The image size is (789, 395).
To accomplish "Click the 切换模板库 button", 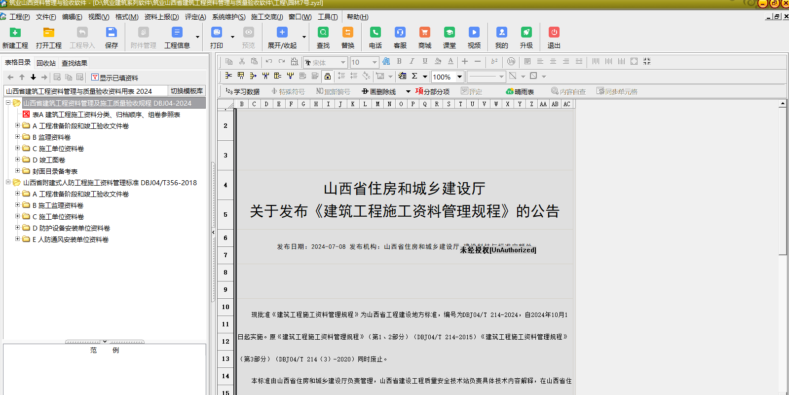I will point(187,91).
